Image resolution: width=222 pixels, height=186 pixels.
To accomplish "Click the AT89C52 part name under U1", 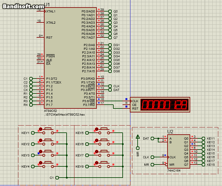I will coord(50,111).
